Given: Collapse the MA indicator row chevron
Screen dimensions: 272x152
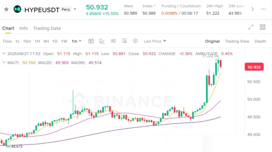Looking at the screenshot, I should 4,63.
